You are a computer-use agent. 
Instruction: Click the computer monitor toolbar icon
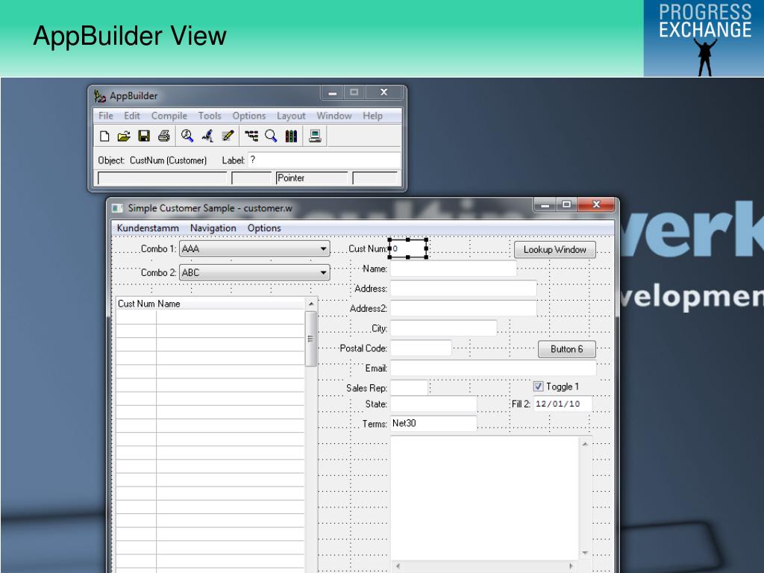pos(315,136)
